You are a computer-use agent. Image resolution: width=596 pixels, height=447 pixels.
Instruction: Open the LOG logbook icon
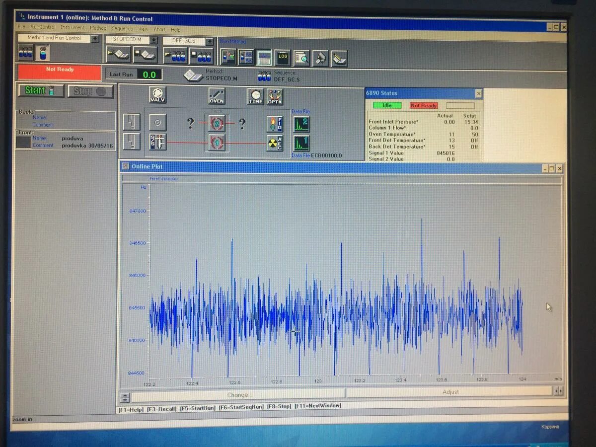(x=283, y=58)
